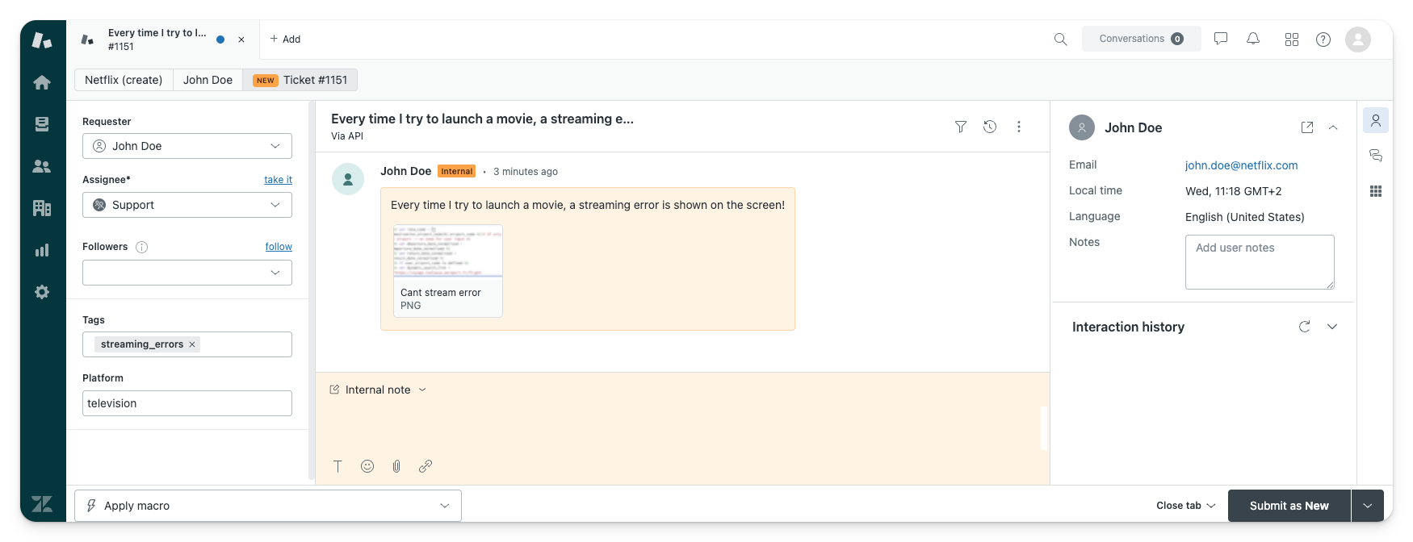This screenshot has height=542, width=1413.
Task: Click the Followers info icon
Action: [142, 247]
